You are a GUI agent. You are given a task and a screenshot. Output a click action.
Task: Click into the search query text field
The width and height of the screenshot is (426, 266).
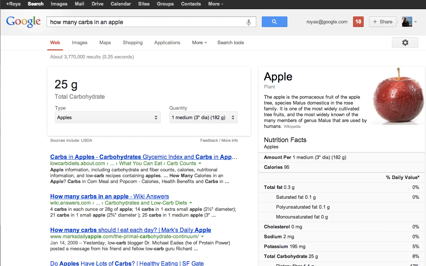click(147, 22)
